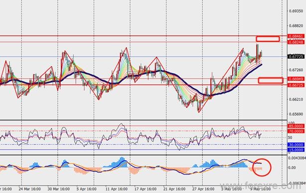Click the 70.0000 RSI level label
This screenshot has width=306, height=193.
coord(296,131)
